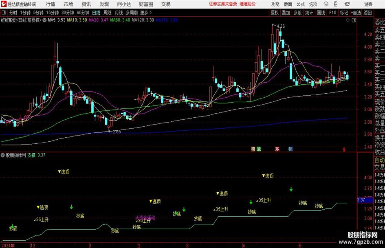Open the 版面 menu
This screenshot has height=248, width=385.
tap(288, 4)
